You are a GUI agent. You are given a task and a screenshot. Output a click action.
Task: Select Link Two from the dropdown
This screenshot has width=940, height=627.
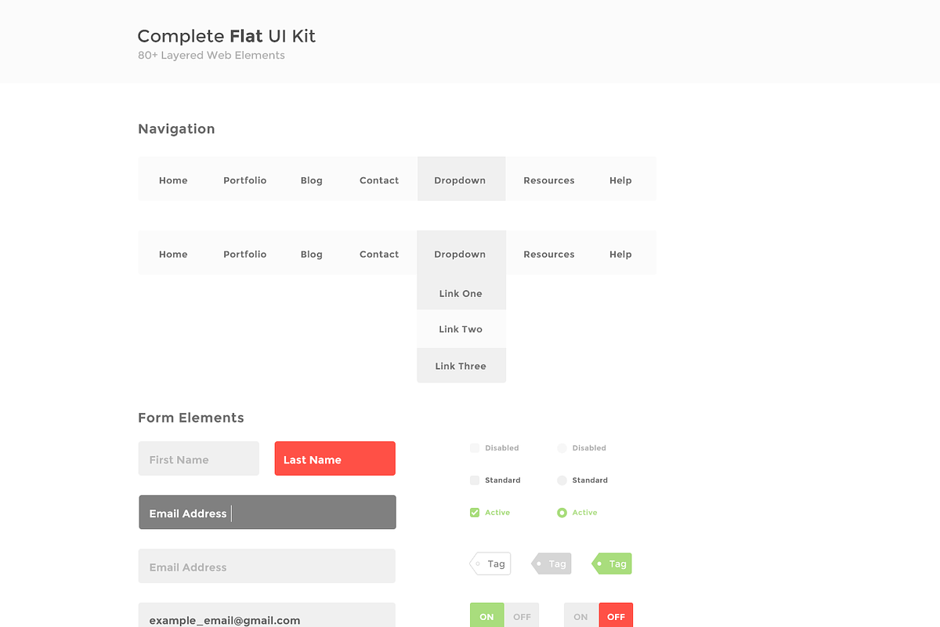click(x=461, y=329)
